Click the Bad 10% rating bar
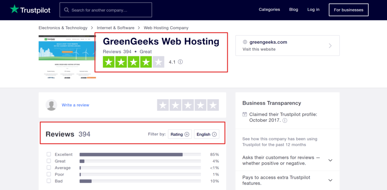The height and width of the screenshot is (190, 387). pyautogui.click(x=140, y=181)
